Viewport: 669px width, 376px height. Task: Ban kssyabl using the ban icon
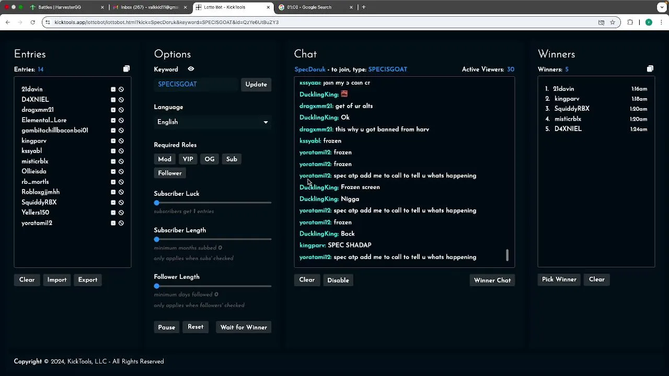pyautogui.click(x=121, y=151)
